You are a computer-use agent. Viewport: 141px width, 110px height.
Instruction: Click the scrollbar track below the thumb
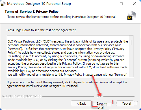click(x=131, y=61)
